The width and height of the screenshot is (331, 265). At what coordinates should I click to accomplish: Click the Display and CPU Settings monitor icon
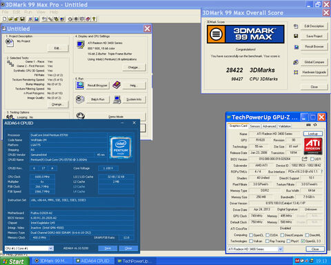81,45
